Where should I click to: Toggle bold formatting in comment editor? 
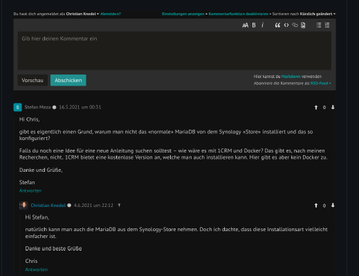[x=254, y=26]
